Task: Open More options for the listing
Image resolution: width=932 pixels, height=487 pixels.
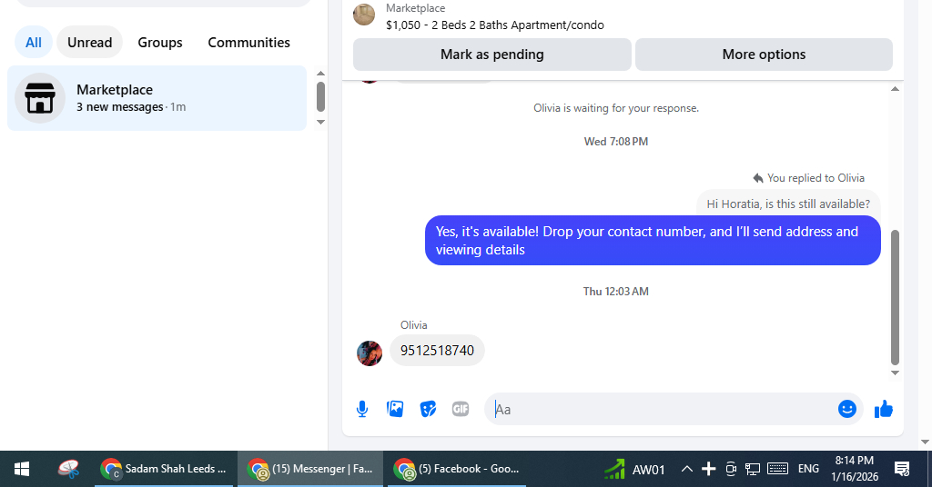Action: (764, 55)
